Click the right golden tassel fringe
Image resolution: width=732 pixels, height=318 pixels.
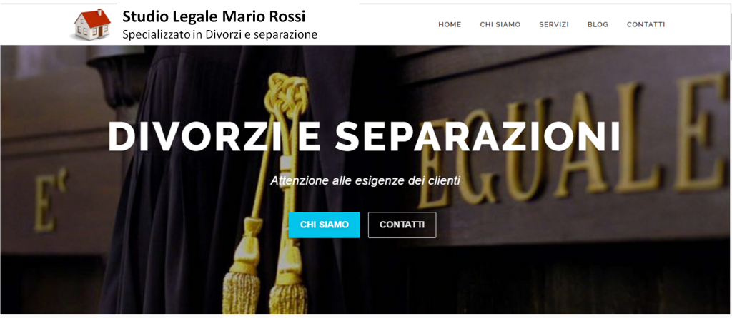[288, 299]
